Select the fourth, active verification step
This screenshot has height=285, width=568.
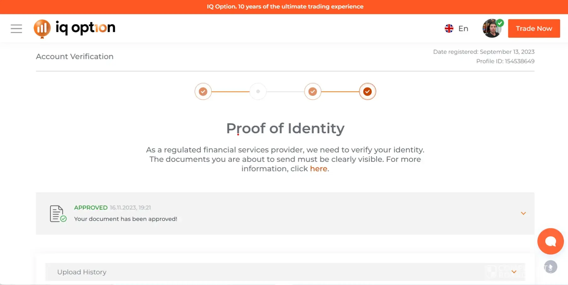pyautogui.click(x=367, y=92)
